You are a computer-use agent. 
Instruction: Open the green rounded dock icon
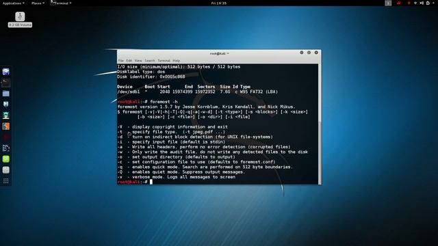(x=6, y=159)
